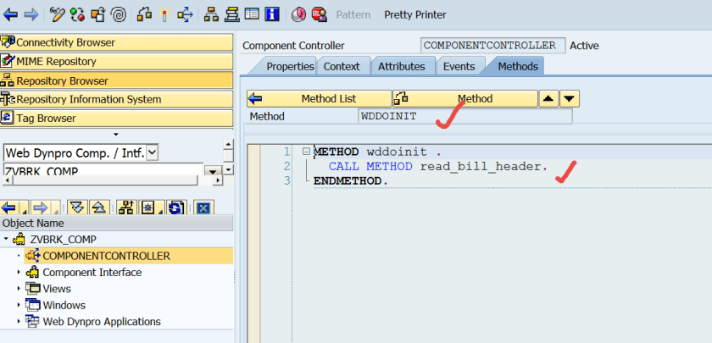Click the Active/Inactive traffic-light icon

(x=77, y=14)
